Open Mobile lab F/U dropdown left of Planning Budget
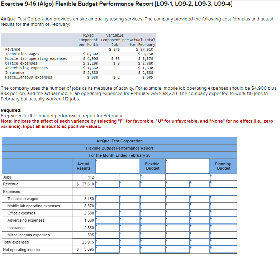 [200, 206]
